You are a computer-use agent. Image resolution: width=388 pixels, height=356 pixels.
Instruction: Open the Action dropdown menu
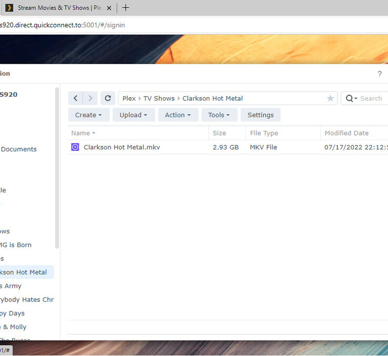(x=178, y=115)
